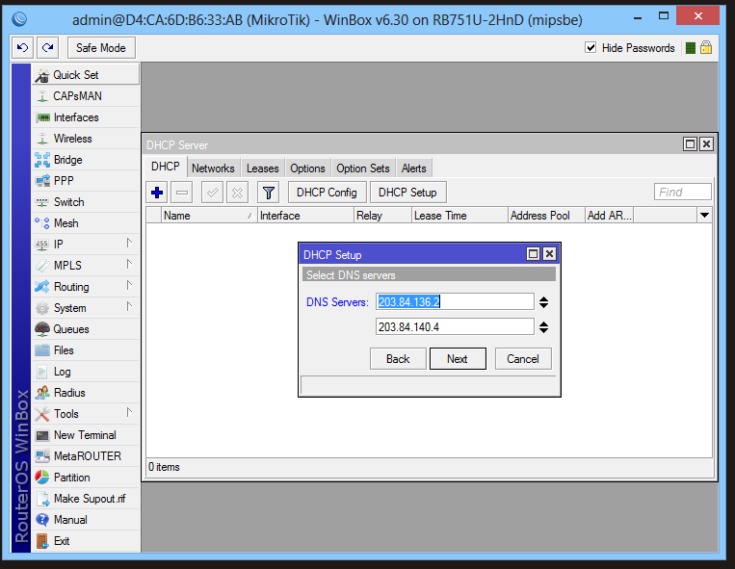Image resolution: width=735 pixels, height=569 pixels.
Task: Launch a New Terminal
Action: point(86,435)
